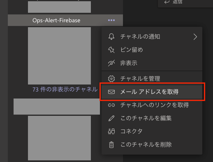Select このチャネルを削除 menu entry
The height and width of the screenshot is (162, 213).
point(152,145)
